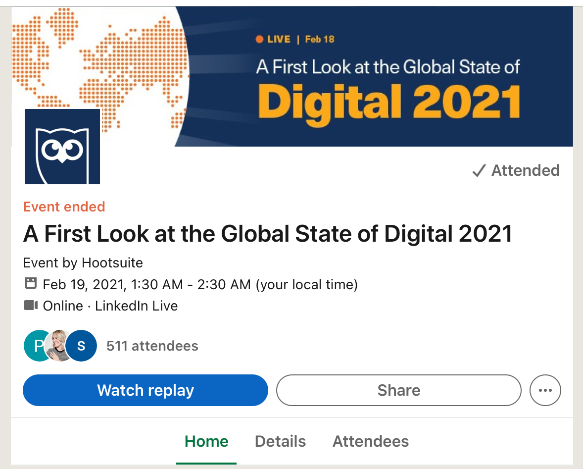The height and width of the screenshot is (469, 583).
Task: Open the 511 attendees list link
Action: [x=152, y=346]
